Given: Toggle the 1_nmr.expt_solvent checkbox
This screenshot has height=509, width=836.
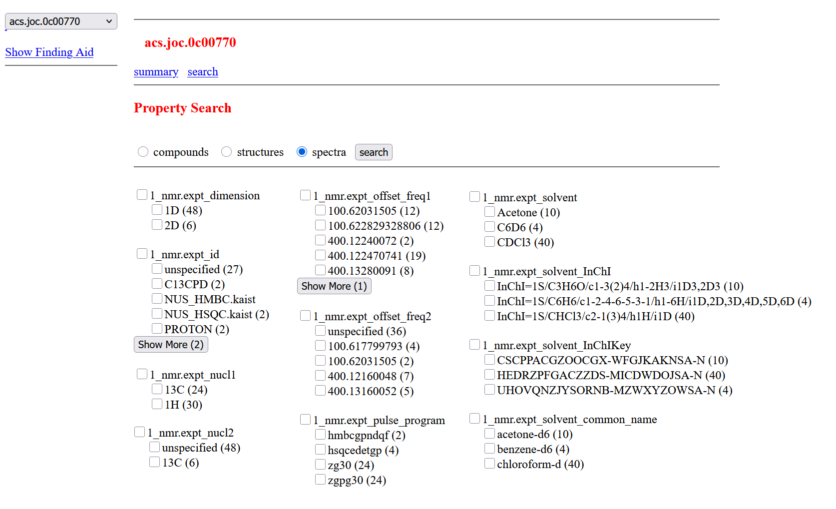Looking at the screenshot, I should click(474, 197).
